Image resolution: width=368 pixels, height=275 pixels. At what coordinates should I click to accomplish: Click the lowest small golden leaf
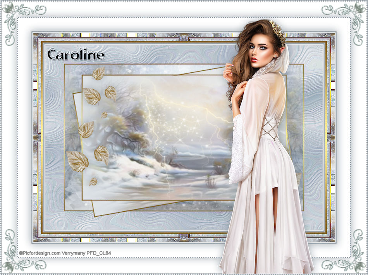[93, 181]
